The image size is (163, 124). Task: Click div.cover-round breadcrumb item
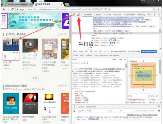tap(149, 51)
